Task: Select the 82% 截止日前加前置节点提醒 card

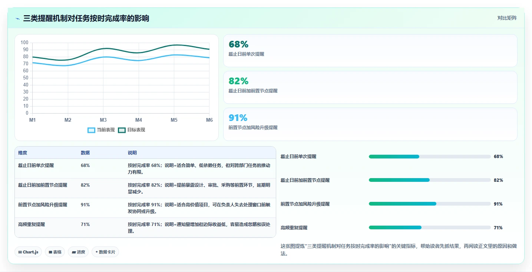Action: pyautogui.click(x=370, y=87)
